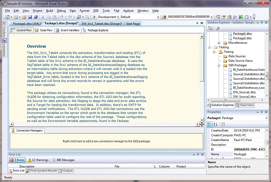The height and width of the screenshot is (182, 271).
Task: Open the SSIS menu
Action: point(96,11)
